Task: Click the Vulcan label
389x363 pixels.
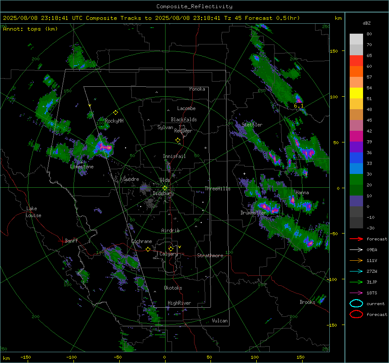Action: click(x=220, y=321)
